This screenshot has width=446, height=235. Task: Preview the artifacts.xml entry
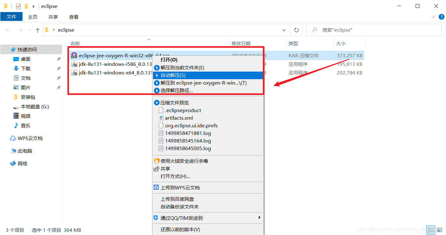point(208,118)
